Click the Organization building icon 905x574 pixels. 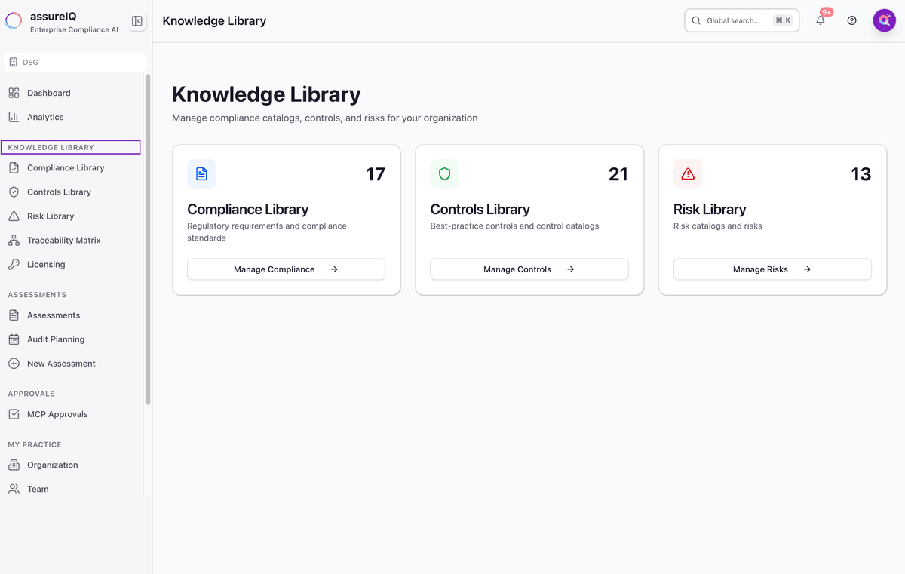(14, 465)
